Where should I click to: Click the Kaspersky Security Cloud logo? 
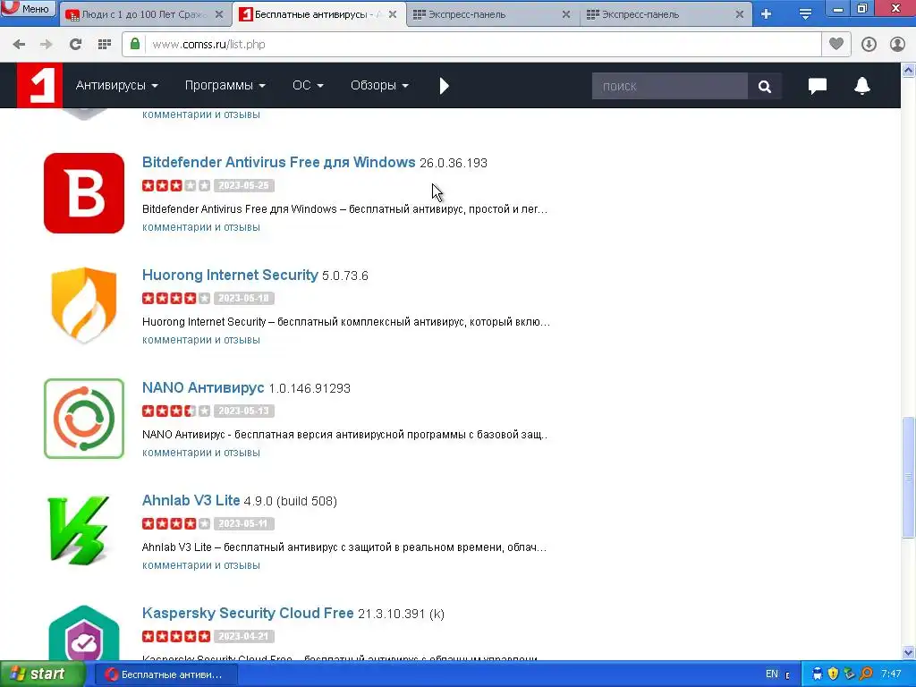pyautogui.click(x=84, y=632)
